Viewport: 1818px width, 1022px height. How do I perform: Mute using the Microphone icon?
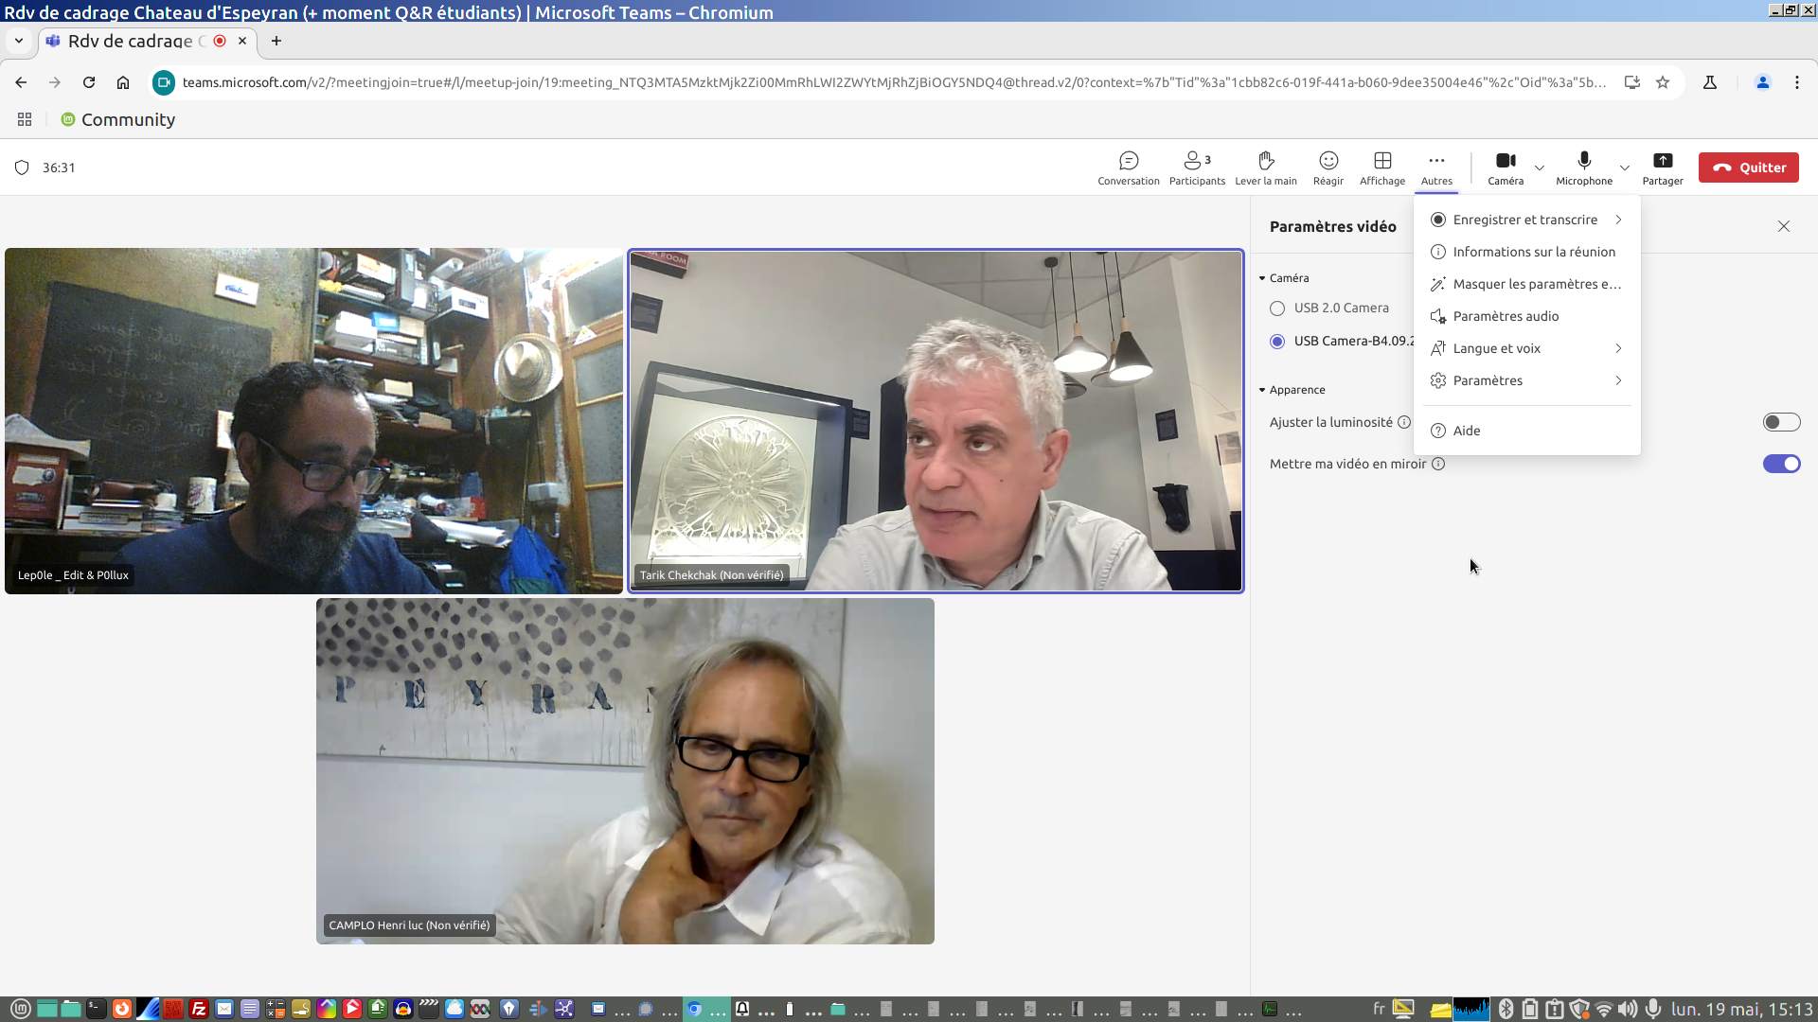click(1584, 162)
